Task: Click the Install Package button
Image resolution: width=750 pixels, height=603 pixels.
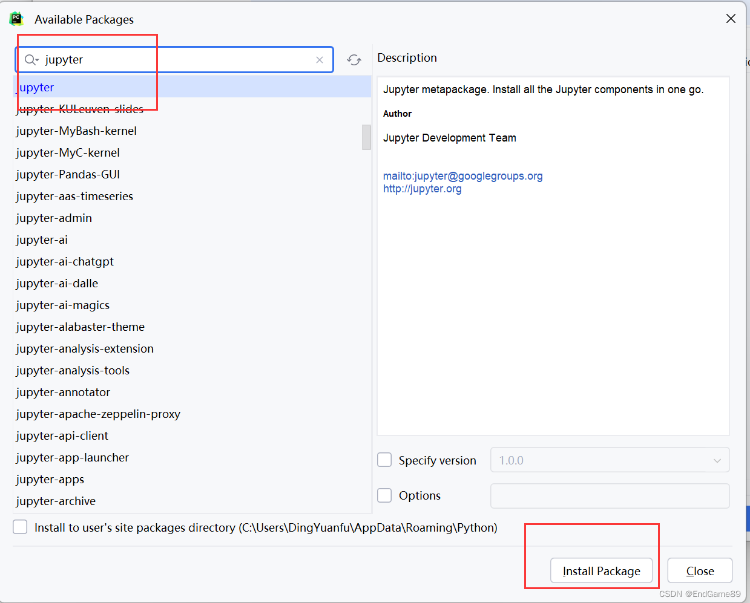Action: pos(601,571)
